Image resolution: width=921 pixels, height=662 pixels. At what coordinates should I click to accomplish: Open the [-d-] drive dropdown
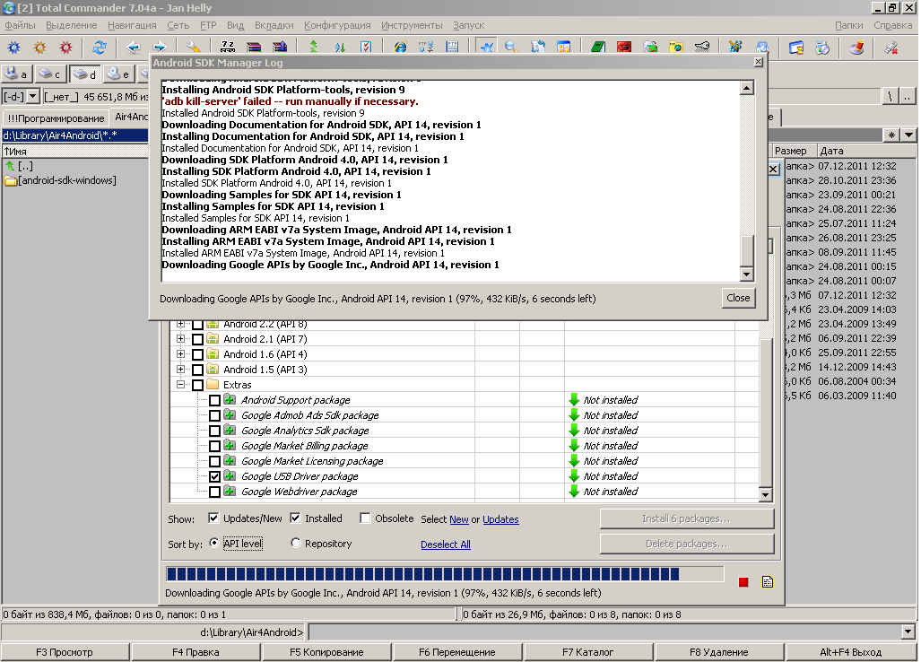coord(33,96)
